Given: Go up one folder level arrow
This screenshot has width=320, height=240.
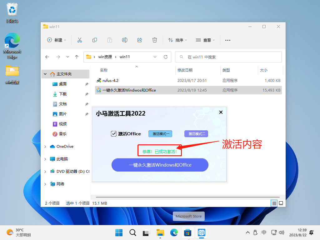Looking at the screenshot, I should tap(77, 57).
